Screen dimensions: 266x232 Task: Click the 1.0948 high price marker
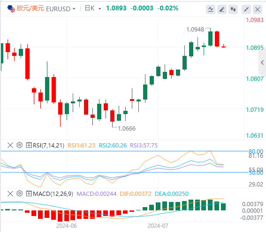(x=195, y=30)
